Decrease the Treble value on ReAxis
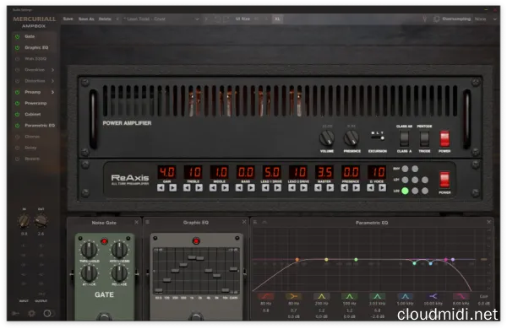 pos(187,188)
